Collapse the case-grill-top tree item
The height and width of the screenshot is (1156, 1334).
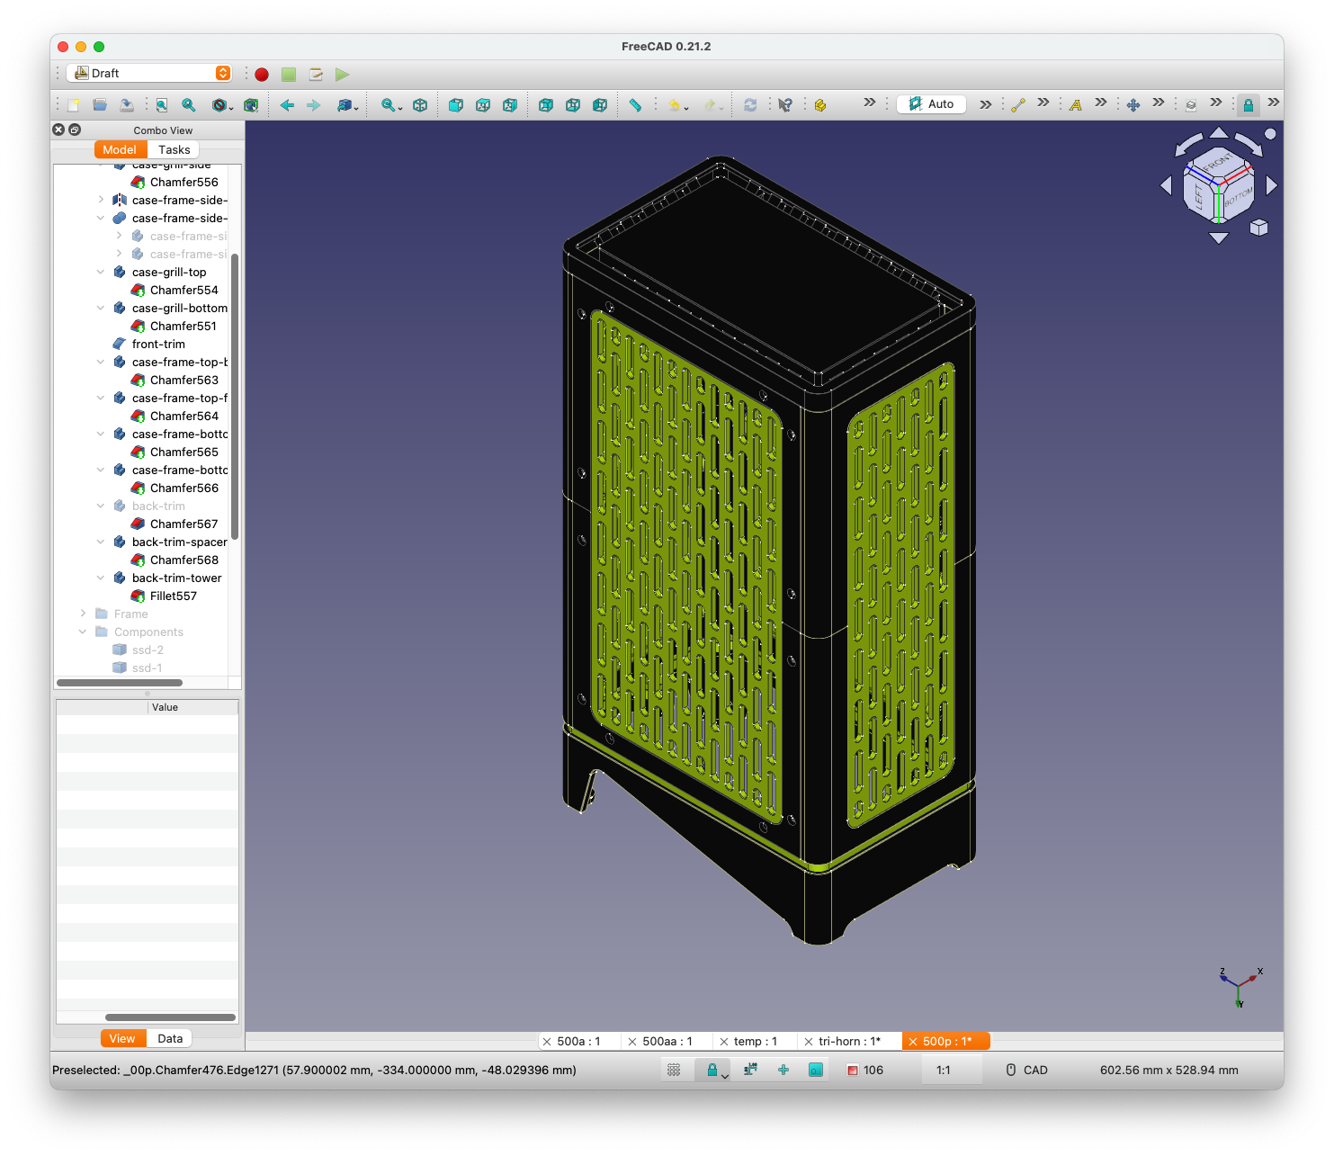[101, 272]
